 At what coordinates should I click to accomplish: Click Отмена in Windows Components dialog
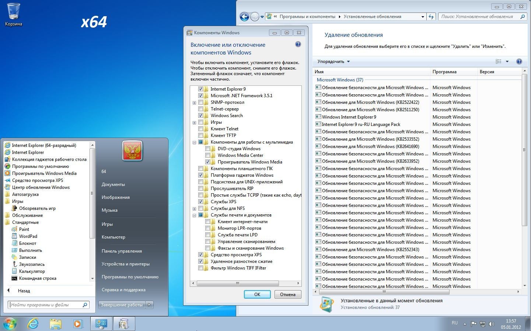[288, 295]
